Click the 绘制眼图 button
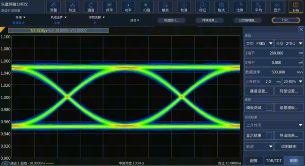The width and height of the screenshot is (305, 166). coord(289,146)
